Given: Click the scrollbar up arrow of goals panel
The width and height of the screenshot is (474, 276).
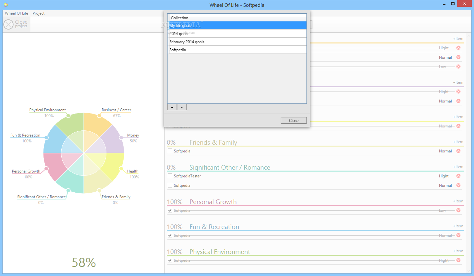Looking at the screenshot, I should click(x=468, y=35).
